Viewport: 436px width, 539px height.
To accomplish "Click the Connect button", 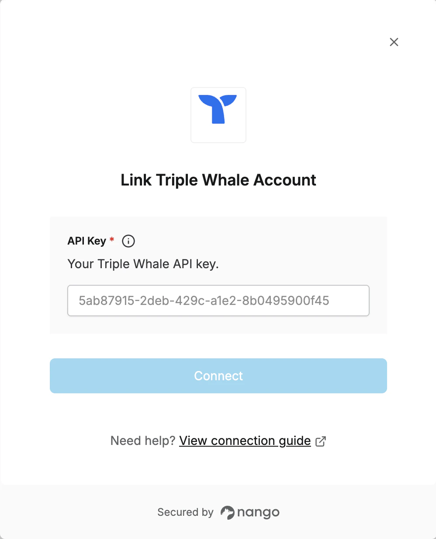I will (x=218, y=376).
